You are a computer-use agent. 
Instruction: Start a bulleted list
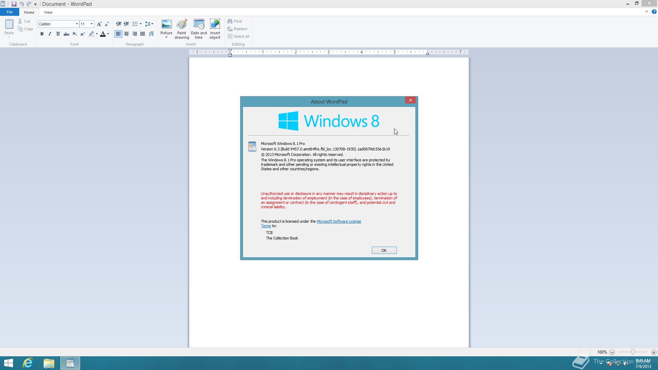point(135,24)
